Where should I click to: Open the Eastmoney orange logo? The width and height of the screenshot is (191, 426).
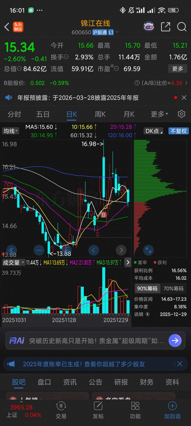pos(18,27)
